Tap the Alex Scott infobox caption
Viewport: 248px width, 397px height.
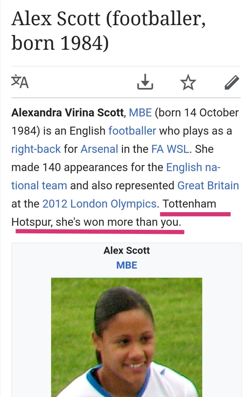coord(126,251)
